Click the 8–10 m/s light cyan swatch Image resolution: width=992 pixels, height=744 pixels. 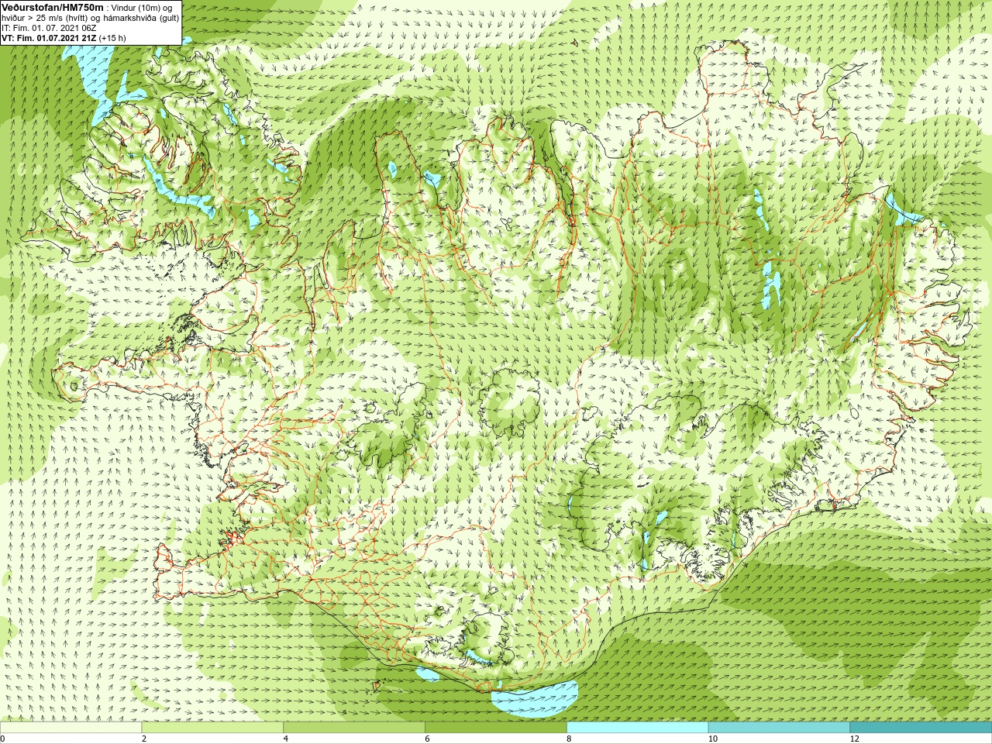[637, 728]
